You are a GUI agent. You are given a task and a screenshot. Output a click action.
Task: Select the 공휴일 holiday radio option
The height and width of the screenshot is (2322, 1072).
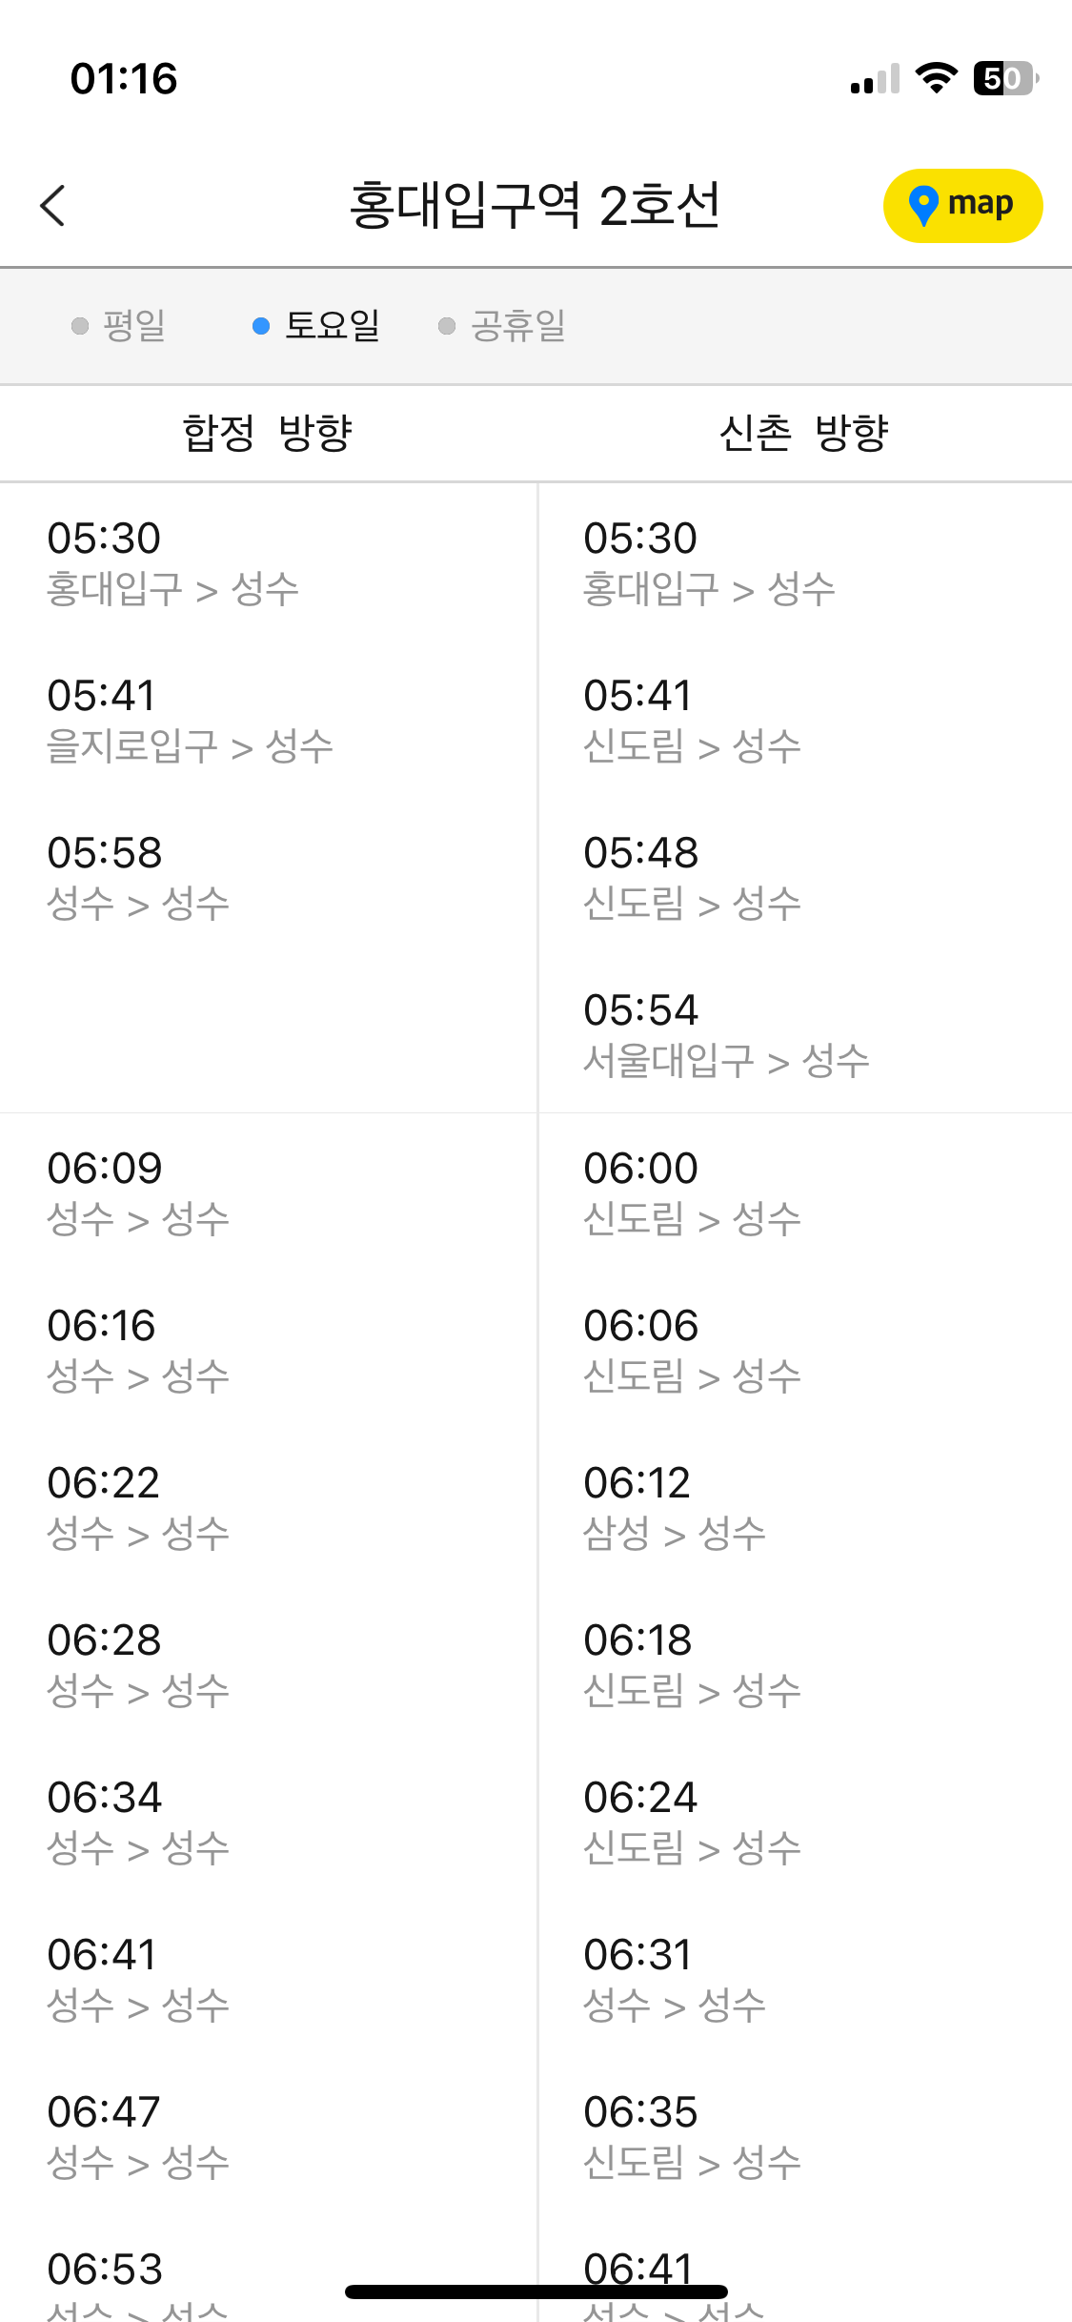[x=501, y=326]
